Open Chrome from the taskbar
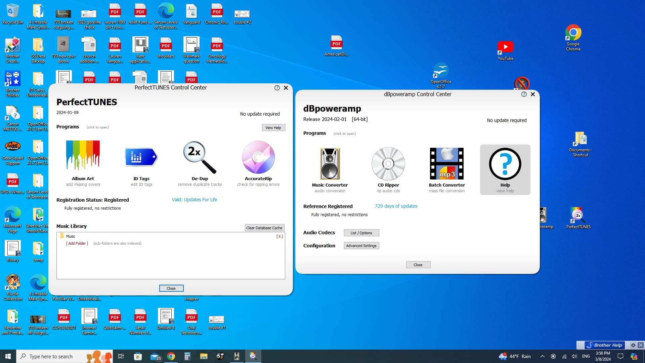This screenshot has height=363, width=645. 171,356
